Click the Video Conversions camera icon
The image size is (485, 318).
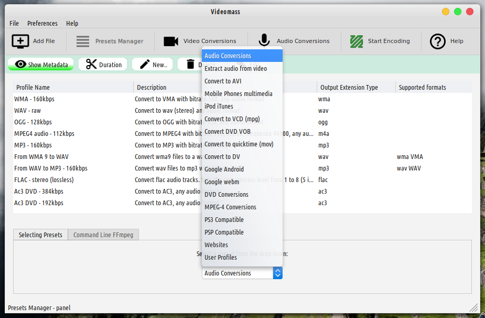tap(171, 41)
